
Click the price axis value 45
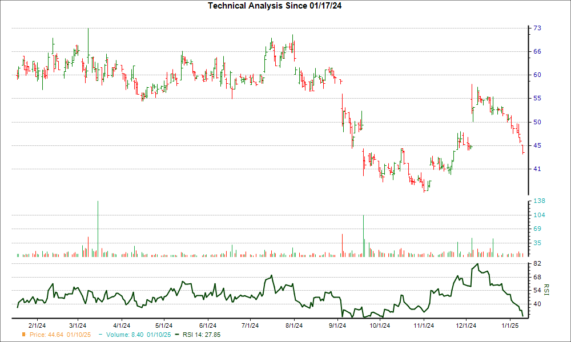tap(537, 145)
